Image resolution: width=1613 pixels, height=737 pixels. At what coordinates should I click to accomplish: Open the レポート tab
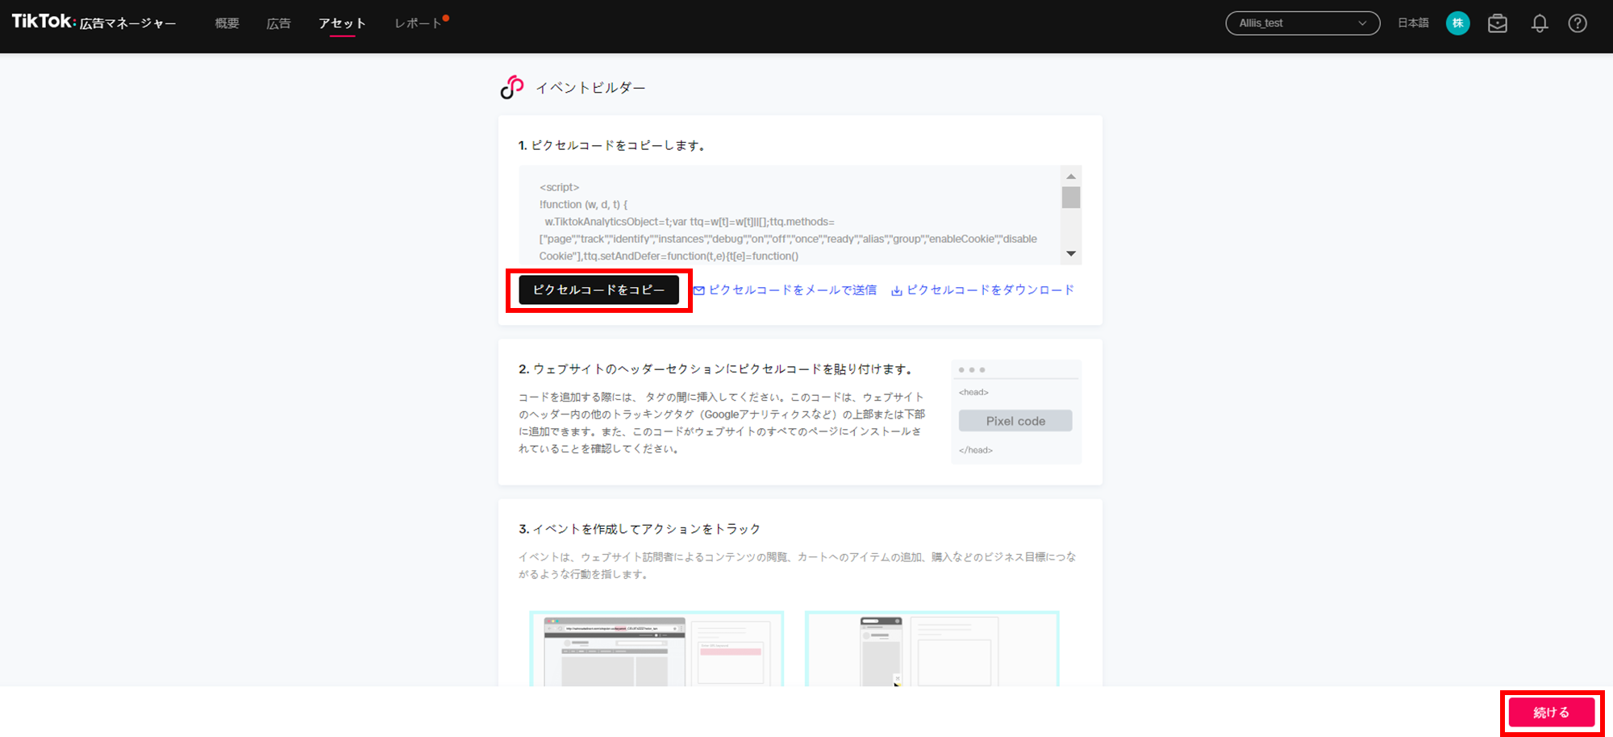tap(418, 23)
